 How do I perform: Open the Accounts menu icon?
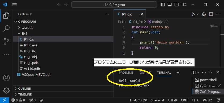(x=6, y=78)
